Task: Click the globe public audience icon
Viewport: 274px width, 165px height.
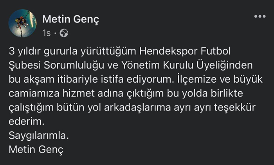Action: [64, 34]
